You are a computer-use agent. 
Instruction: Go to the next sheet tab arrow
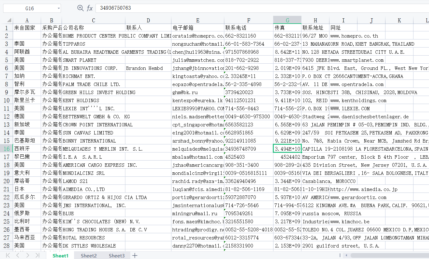tap(28, 256)
